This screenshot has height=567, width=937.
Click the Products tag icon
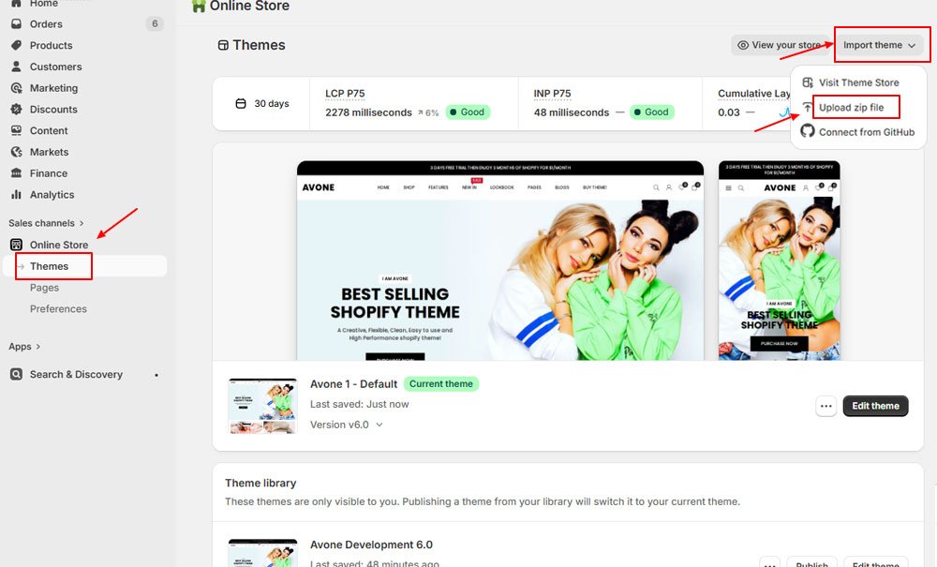coord(16,45)
